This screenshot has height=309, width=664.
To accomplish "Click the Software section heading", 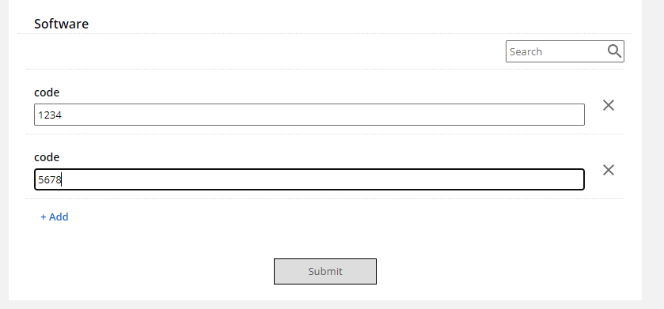I will pos(62,24).
